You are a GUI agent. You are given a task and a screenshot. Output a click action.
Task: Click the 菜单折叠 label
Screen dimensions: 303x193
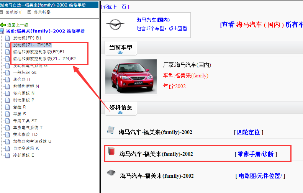point(42,12)
